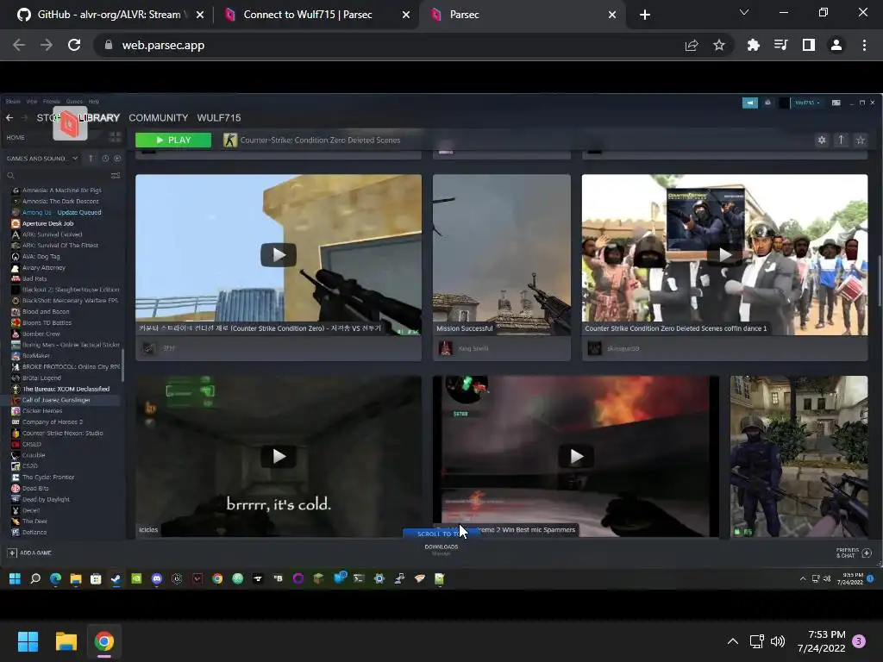
Task: Select Clicker Heroes in game list
Action: [x=42, y=411]
